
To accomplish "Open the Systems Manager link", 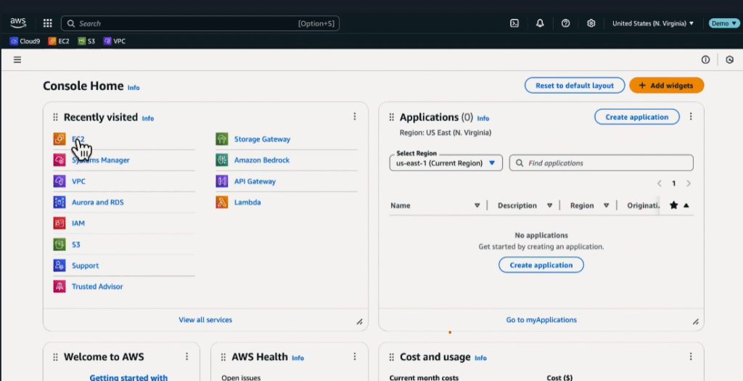I will [x=100, y=160].
